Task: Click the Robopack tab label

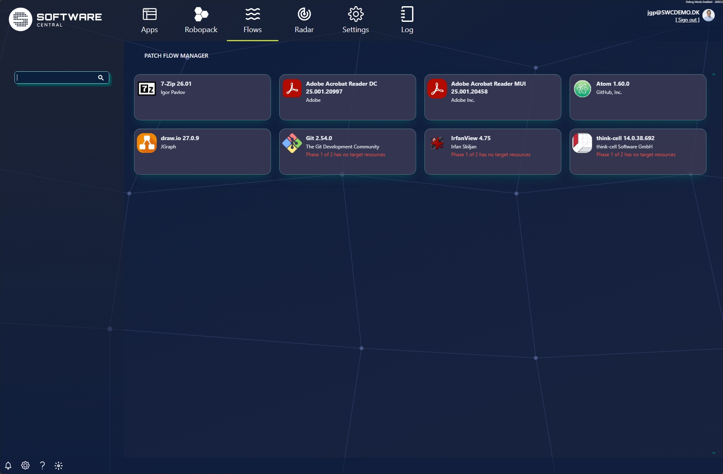Action: tap(201, 30)
